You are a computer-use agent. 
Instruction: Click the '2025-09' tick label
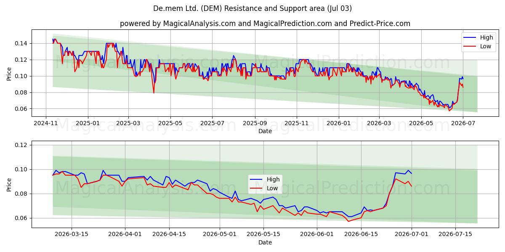coord(255,123)
